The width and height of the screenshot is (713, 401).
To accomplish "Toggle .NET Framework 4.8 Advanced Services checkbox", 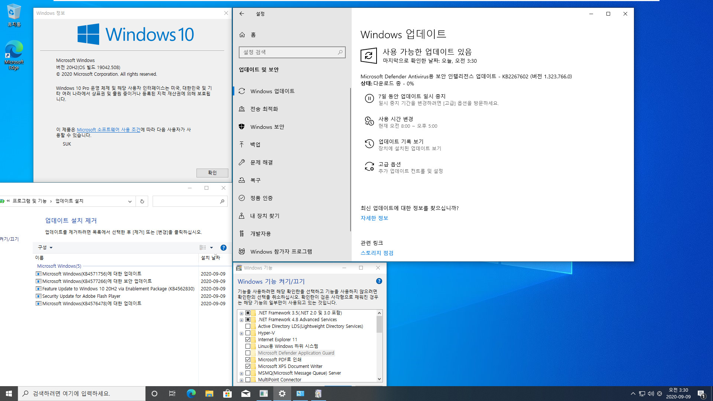I will tap(248, 320).
